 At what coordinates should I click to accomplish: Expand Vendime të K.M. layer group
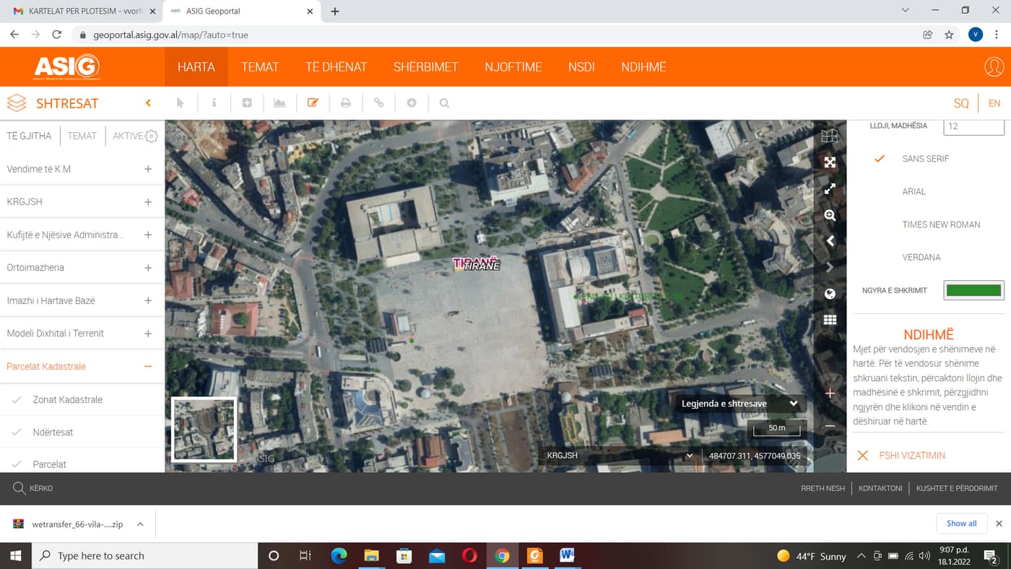[148, 169]
